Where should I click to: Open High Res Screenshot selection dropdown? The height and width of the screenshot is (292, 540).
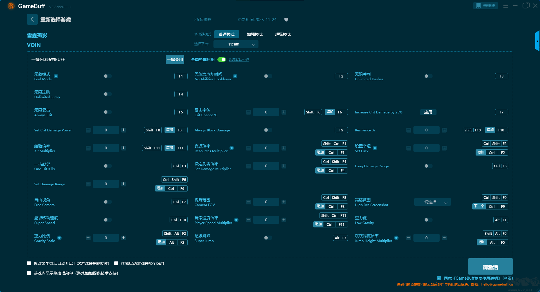[x=432, y=202]
